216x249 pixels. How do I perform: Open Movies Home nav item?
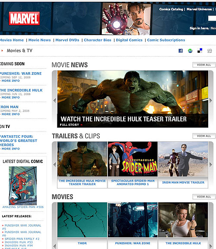click(12, 40)
